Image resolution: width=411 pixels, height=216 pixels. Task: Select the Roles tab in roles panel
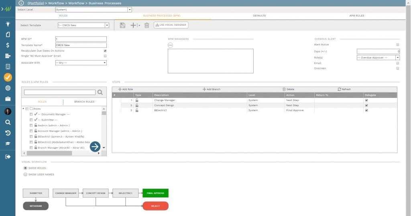click(42, 101)
